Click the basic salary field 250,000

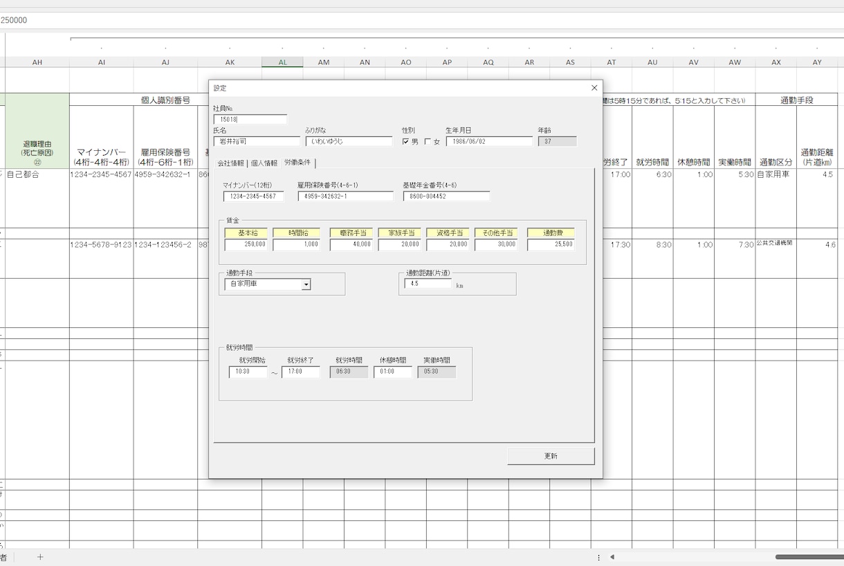point(246,245)
